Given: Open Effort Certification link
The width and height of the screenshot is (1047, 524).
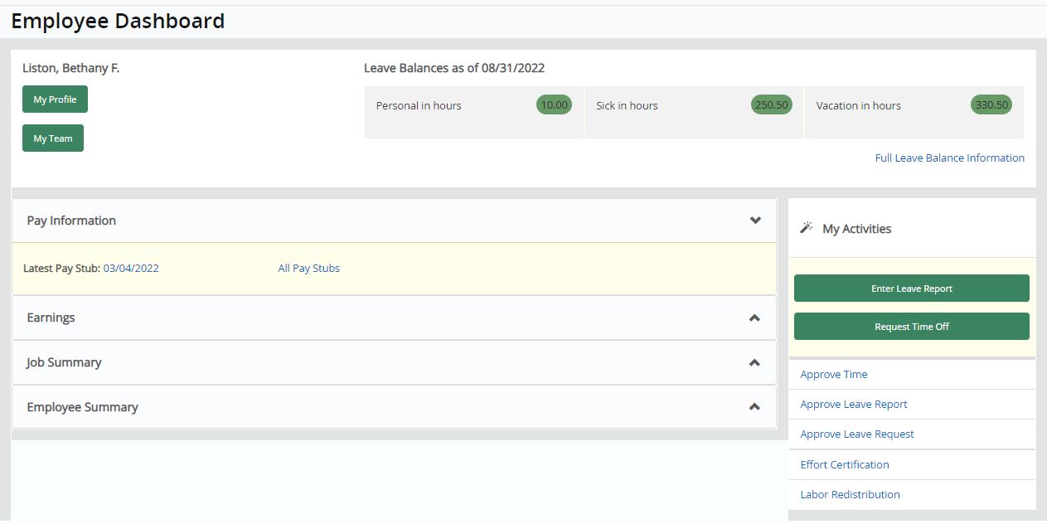Looking at the screenshot, I should (844, 465).
